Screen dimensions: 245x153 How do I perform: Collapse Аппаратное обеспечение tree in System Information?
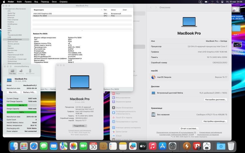tap(4, 9)
